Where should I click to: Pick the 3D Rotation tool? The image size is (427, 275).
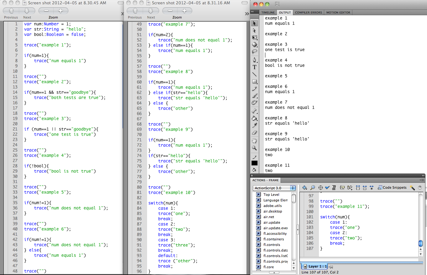coord(254,45)
